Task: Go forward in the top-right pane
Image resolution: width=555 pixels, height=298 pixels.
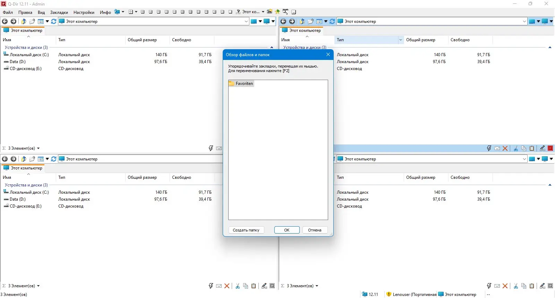Action: 292,21
